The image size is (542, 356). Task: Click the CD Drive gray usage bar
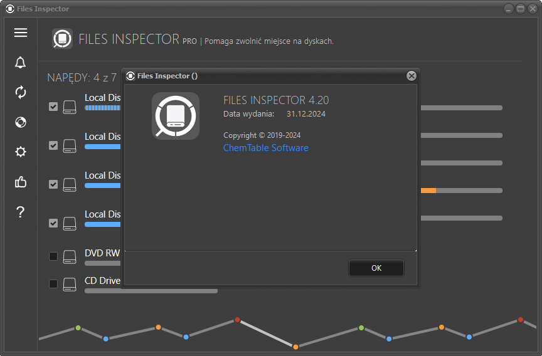pyautogui.click(x=151, y=291)
